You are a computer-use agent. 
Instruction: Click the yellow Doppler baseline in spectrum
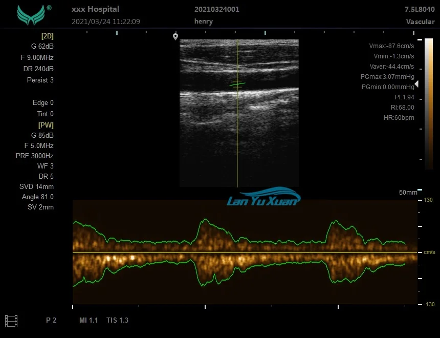245,252
